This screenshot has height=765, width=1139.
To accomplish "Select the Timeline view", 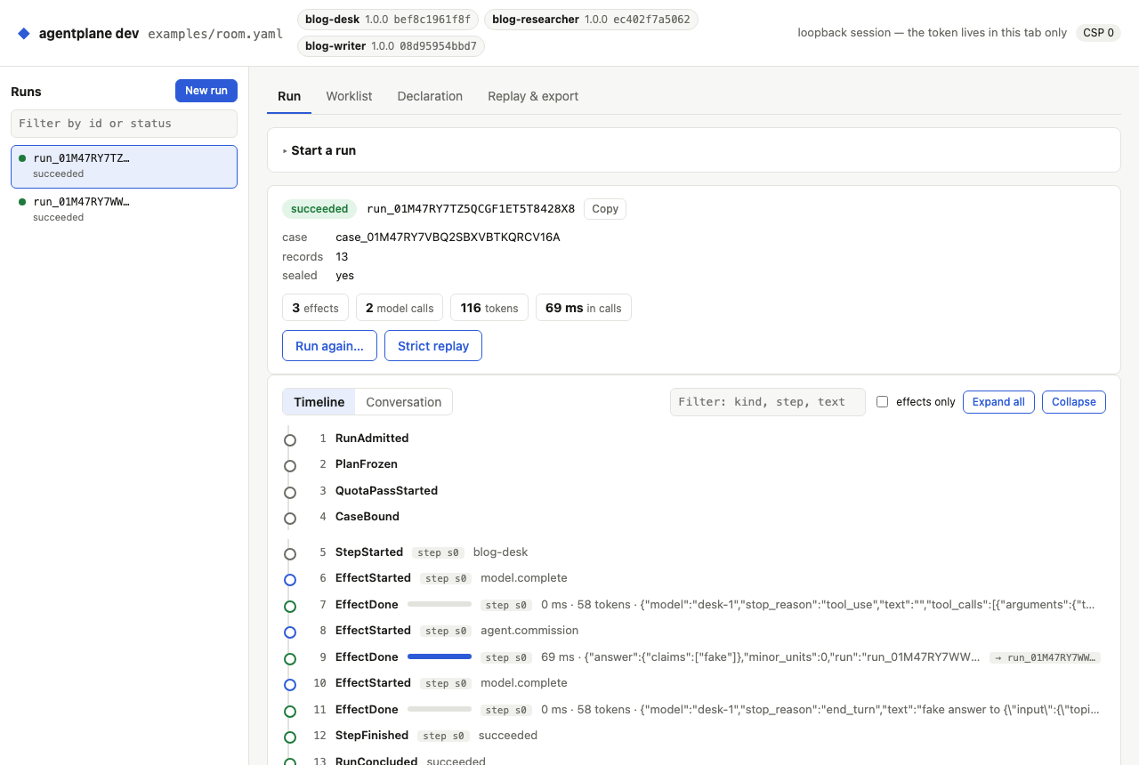I will tap(319, 402).
